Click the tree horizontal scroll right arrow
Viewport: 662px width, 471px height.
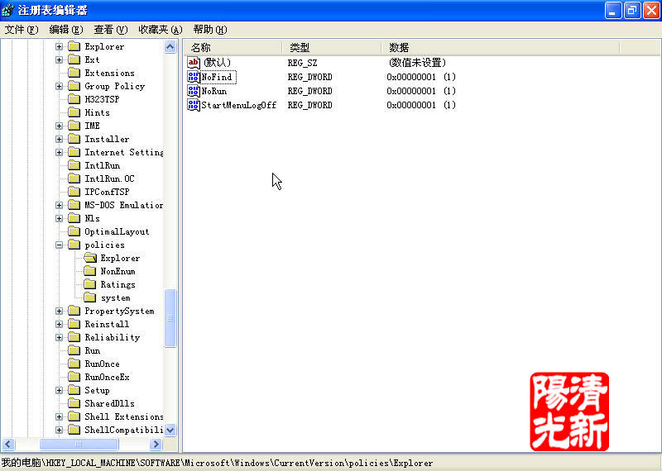pyautogui.click(x=156, y=444)
